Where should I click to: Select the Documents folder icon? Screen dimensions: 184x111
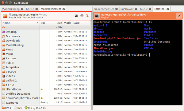tap(3, 36)
